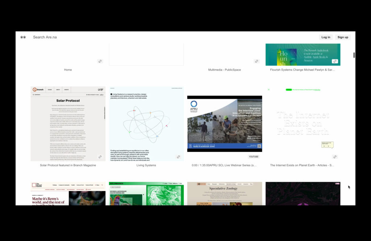Open the Speculative Zoology thumbnail
371x241 pixels.
coord(224,194)
